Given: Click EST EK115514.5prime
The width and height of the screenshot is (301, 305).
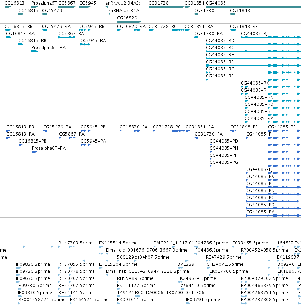Looking at the screenshot, I should tap(118, 243).
